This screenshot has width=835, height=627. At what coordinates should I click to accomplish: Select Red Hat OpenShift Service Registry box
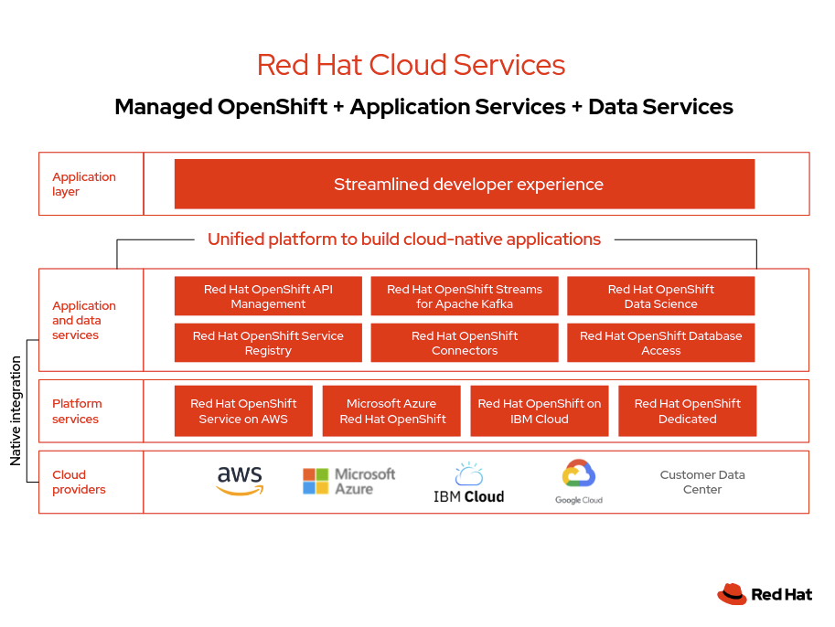(x=268, y=343)
